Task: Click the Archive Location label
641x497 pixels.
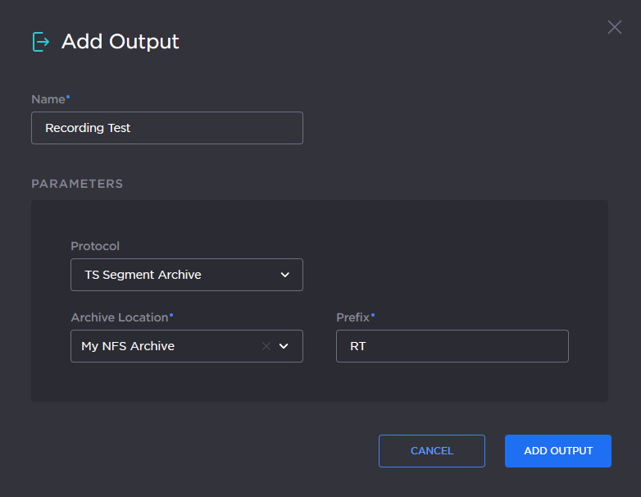Action: coord(120,317)
